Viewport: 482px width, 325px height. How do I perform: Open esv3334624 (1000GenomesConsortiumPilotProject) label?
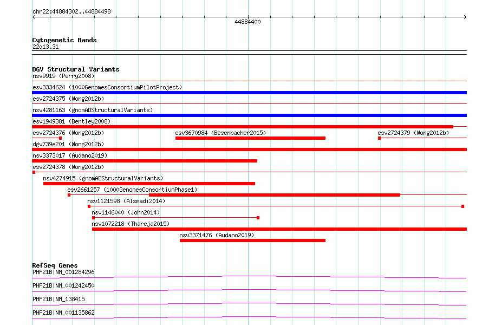tap(107, 87)
